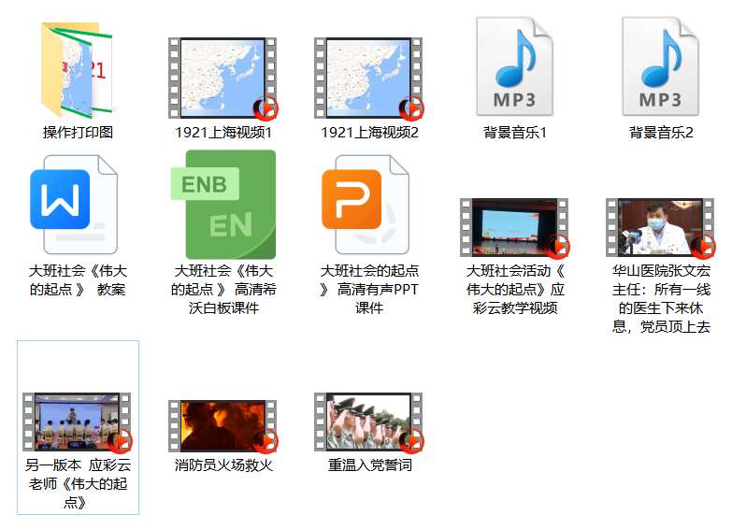Click the 背景音乐1 MP3 file icon
The width and height of the screenshot is (746, 529).
pyautogui.click(x=515, y=66)
